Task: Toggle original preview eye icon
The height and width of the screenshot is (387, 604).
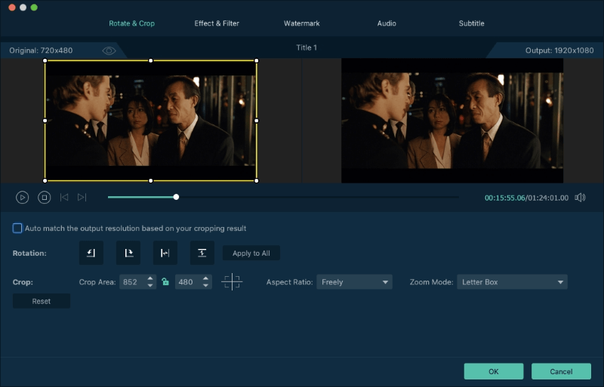Action: tap(109, 51)
